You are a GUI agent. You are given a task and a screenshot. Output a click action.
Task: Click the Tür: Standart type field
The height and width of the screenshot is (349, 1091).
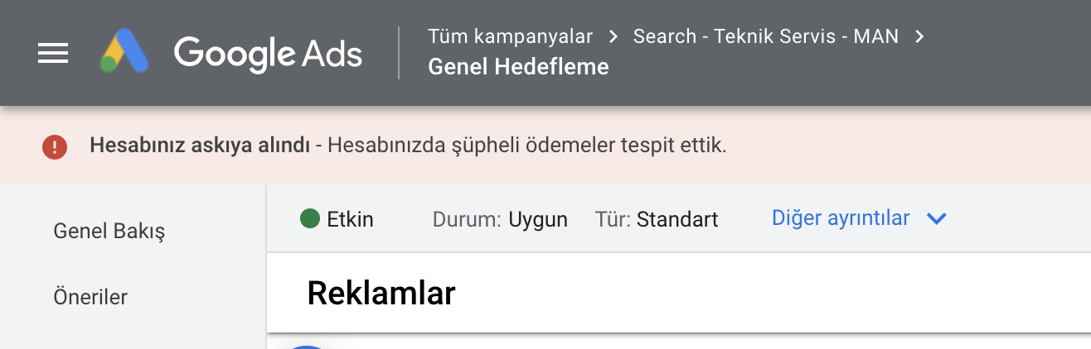pyautogui.click(x=657, y=219)
